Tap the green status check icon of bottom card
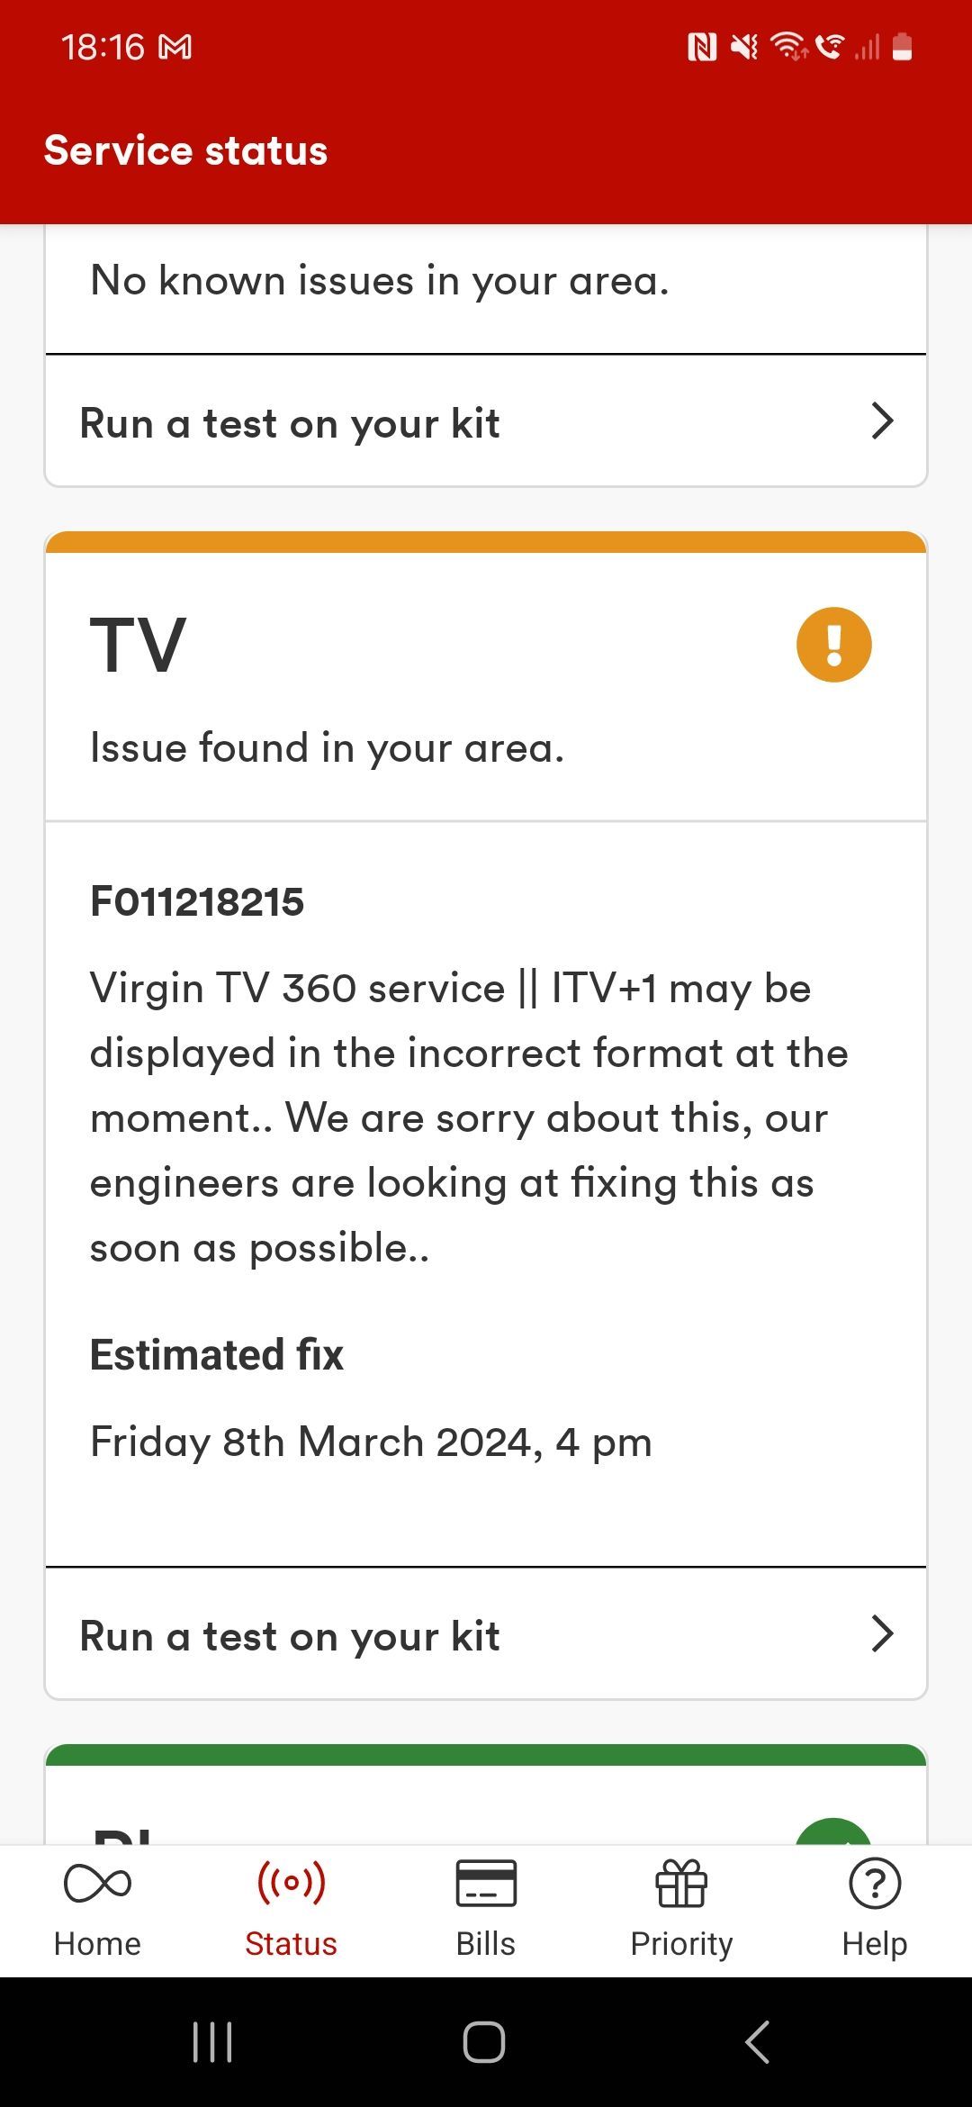972x2107 pixels. (834, 1831)
